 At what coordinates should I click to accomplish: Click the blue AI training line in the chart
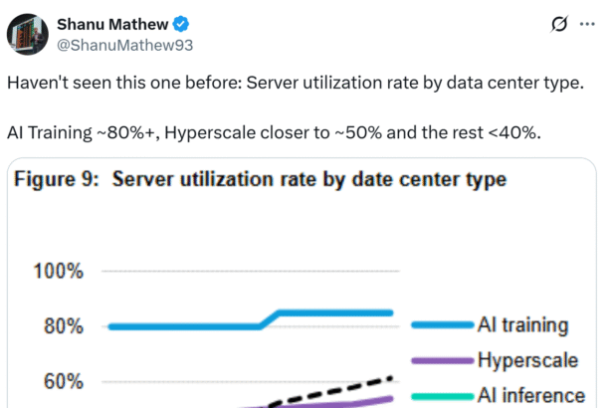click(179, 325)
